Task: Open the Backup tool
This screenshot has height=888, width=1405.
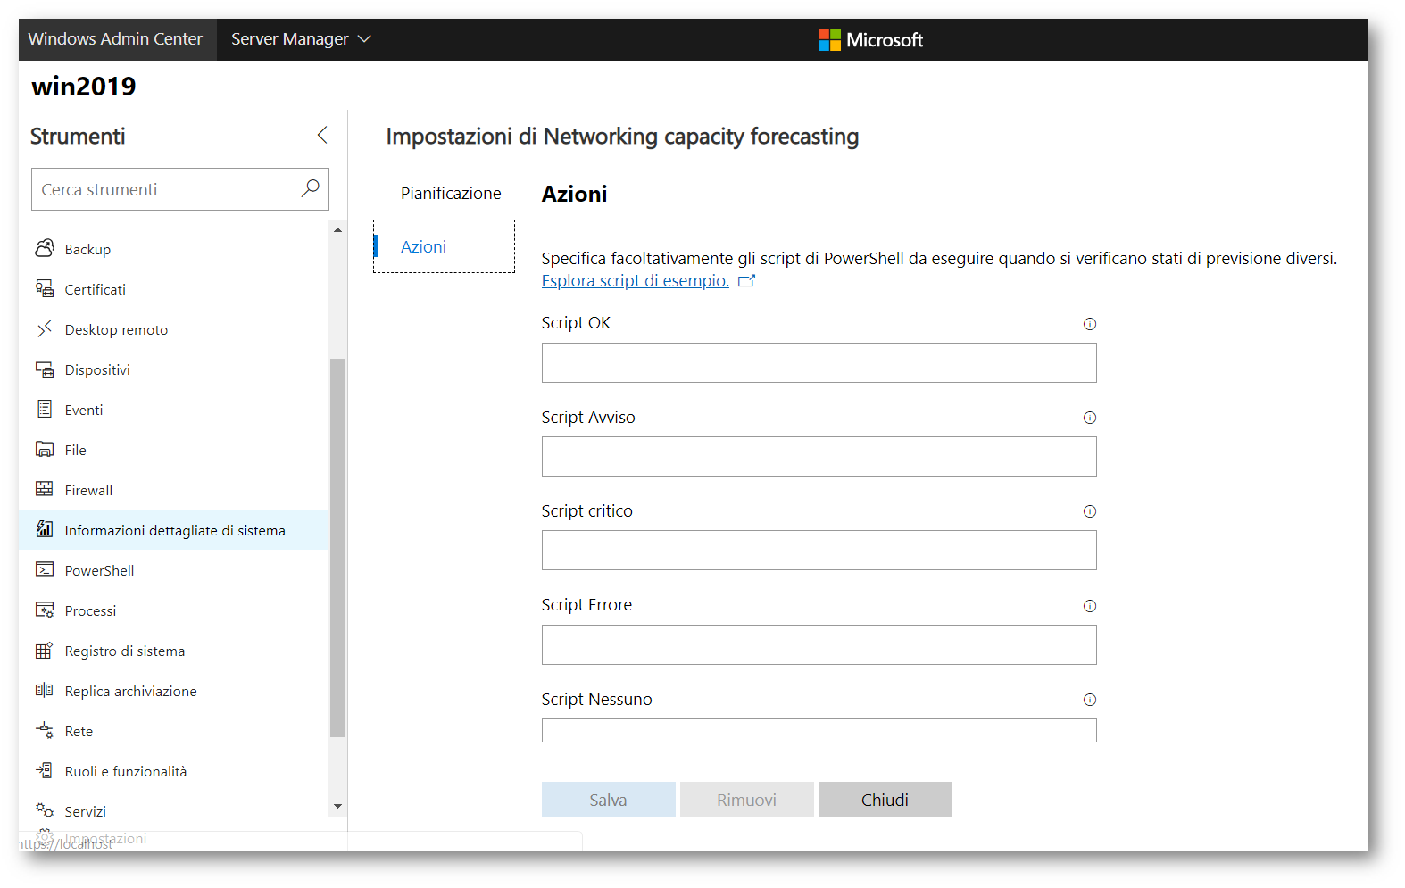Action: (x=174, y=249)
